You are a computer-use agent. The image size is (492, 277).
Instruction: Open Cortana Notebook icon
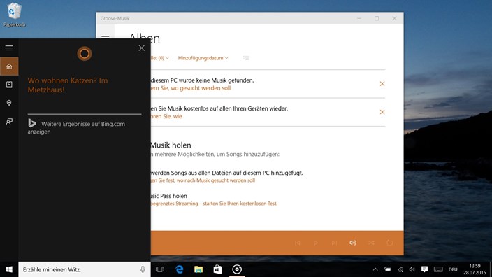coord(9,85)
